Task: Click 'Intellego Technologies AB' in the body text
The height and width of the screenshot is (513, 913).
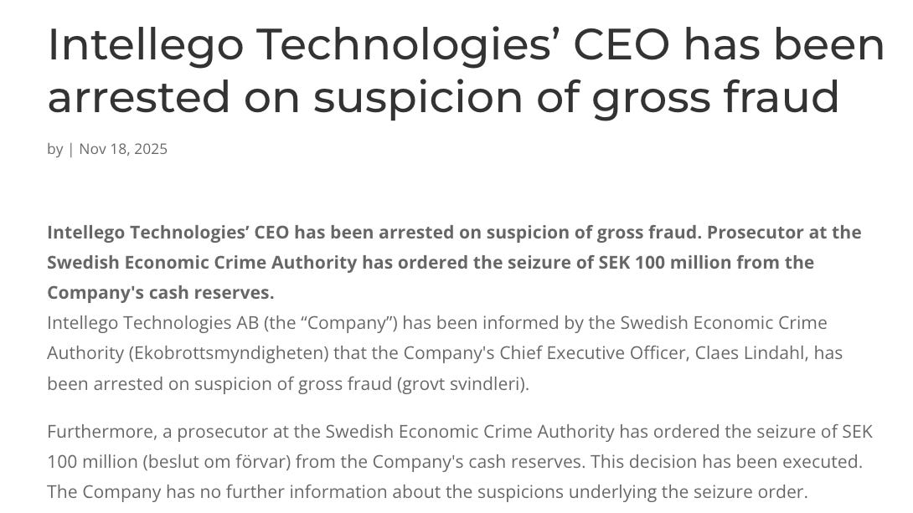Action: pyautogui.click(x=153, y=323)
